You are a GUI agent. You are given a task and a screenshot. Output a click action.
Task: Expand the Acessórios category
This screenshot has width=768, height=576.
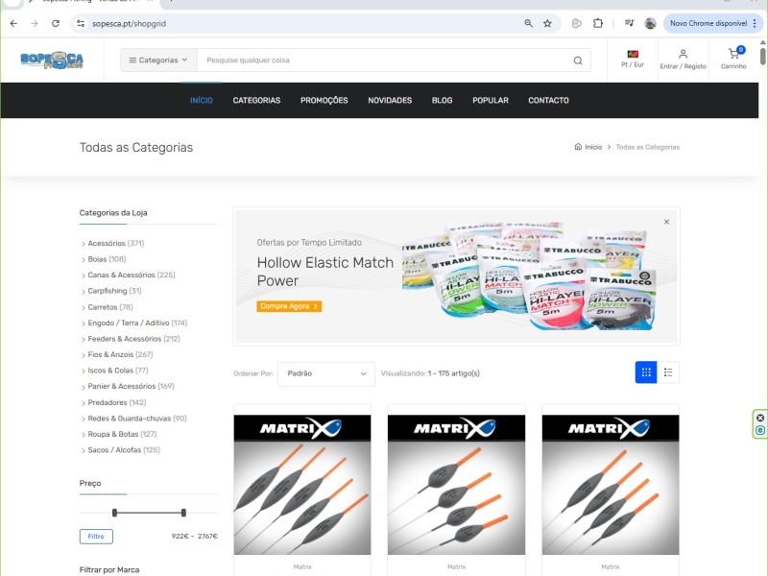pyautogui.click(x=84, y=244)
